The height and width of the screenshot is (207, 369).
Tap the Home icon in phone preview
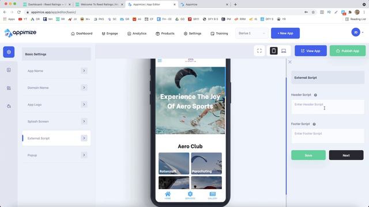pyautogui.click(x=168, y=195)
